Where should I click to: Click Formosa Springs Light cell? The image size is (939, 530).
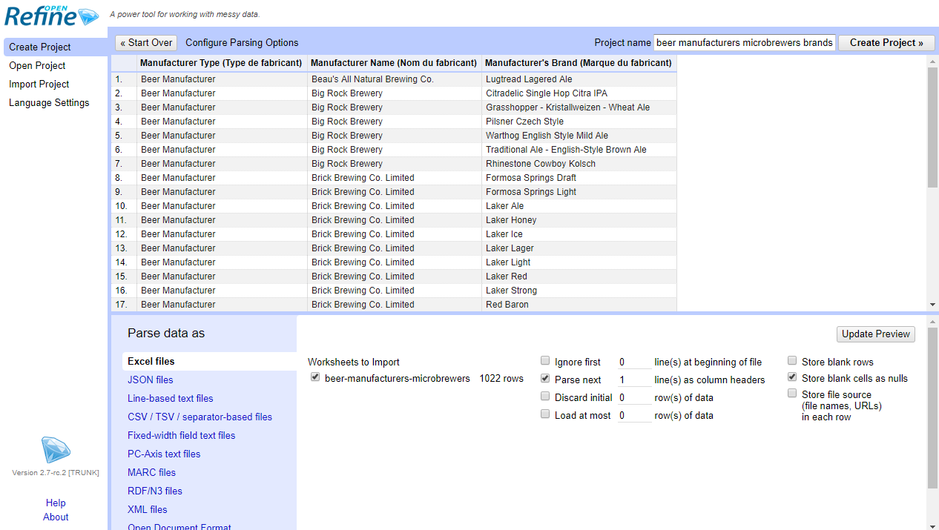pos(579,191)
